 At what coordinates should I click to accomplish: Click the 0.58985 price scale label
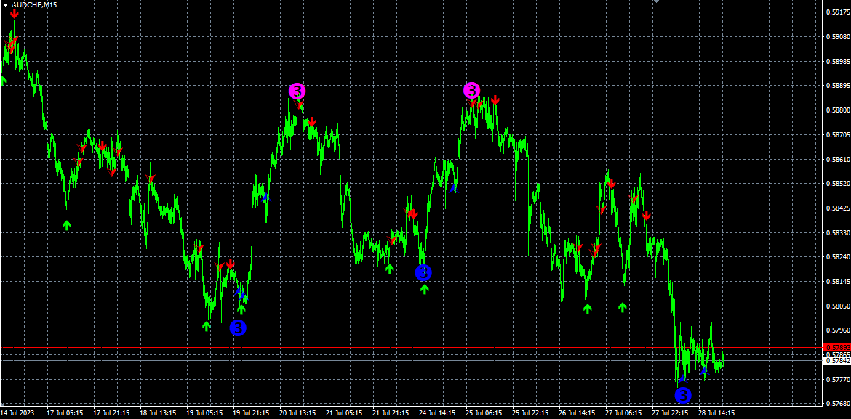click(x=837, y=61)
